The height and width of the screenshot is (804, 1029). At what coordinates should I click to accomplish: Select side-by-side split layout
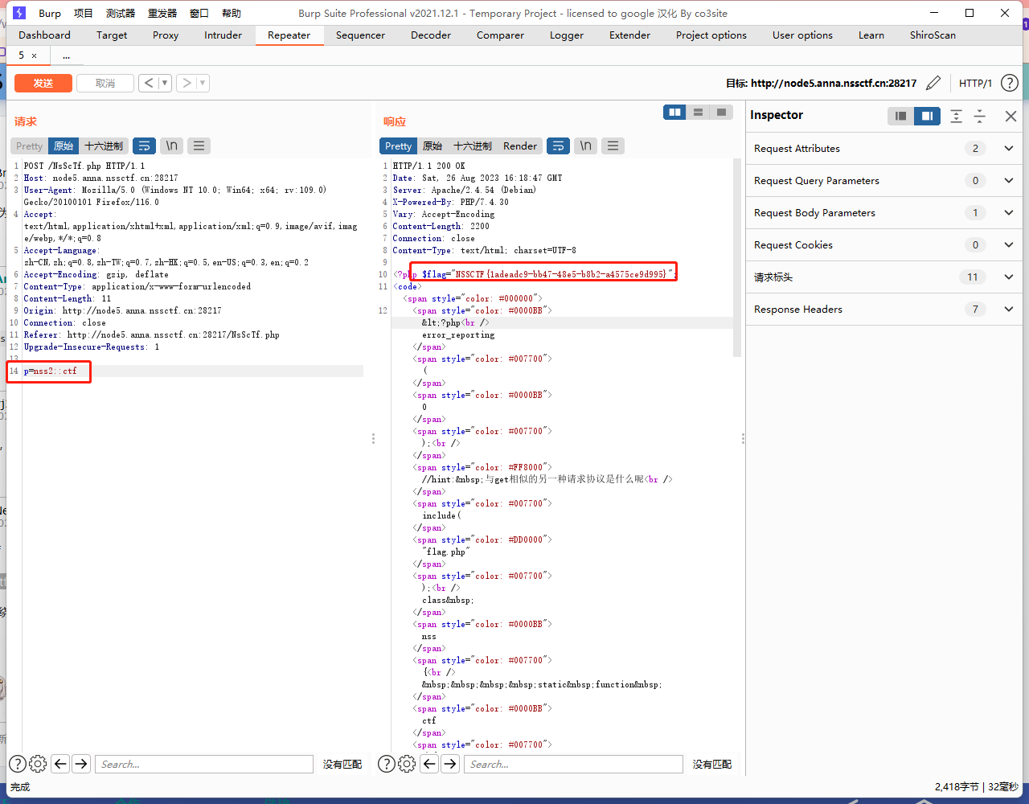point(675,113)
